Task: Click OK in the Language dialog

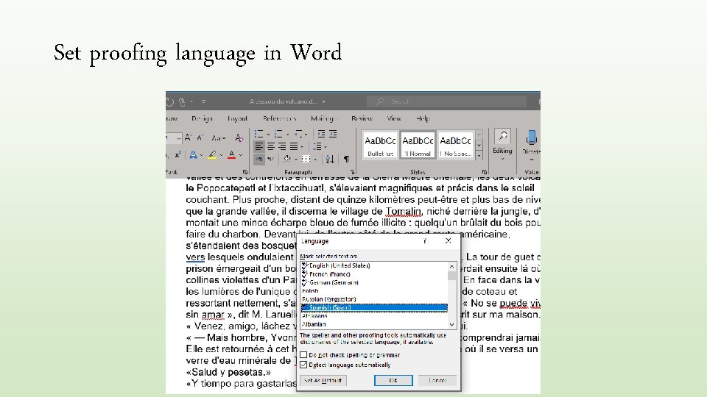Action: point(393,380)
